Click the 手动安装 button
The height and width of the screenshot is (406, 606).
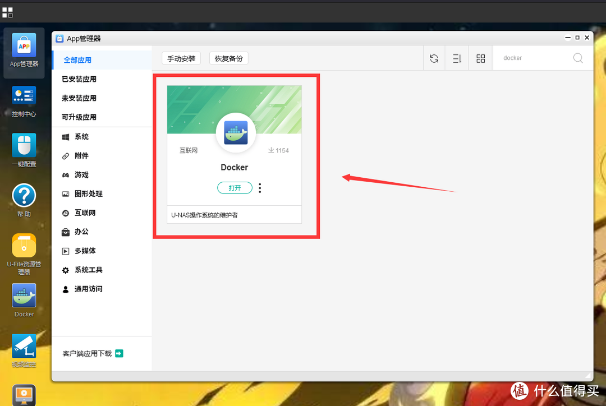pos(181,58)
